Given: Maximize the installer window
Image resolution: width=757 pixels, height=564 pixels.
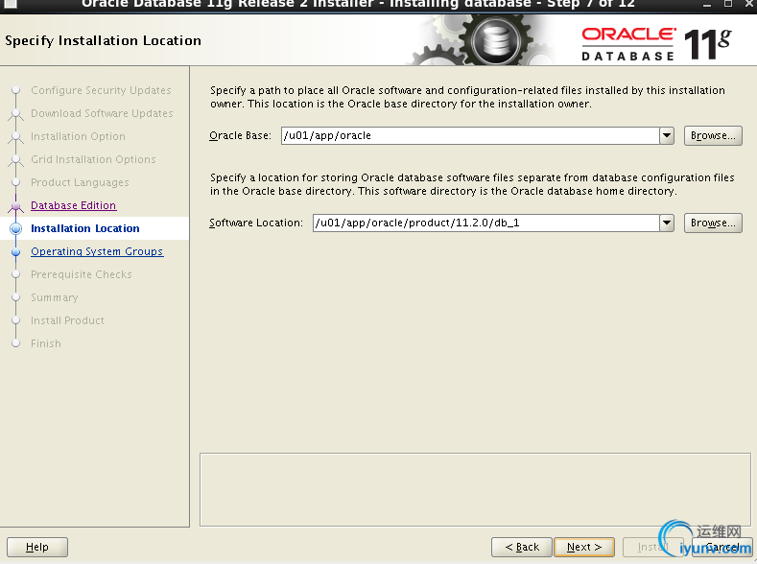Looking at the screenshot, I should 728,5.
